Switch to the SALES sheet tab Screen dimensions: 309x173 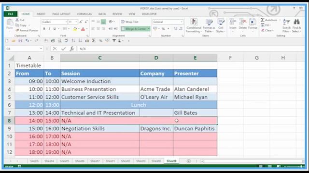(x=34, y=161)
